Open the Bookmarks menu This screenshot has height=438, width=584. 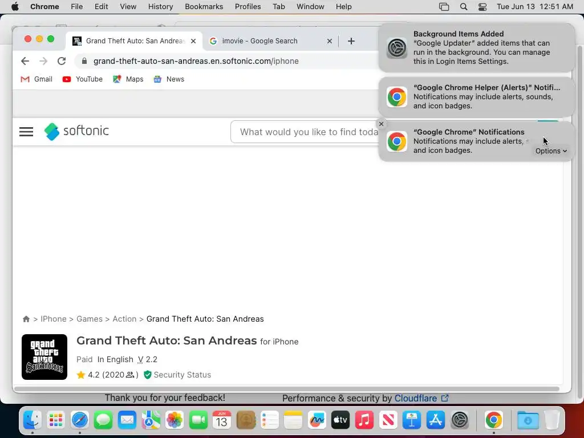204,7
